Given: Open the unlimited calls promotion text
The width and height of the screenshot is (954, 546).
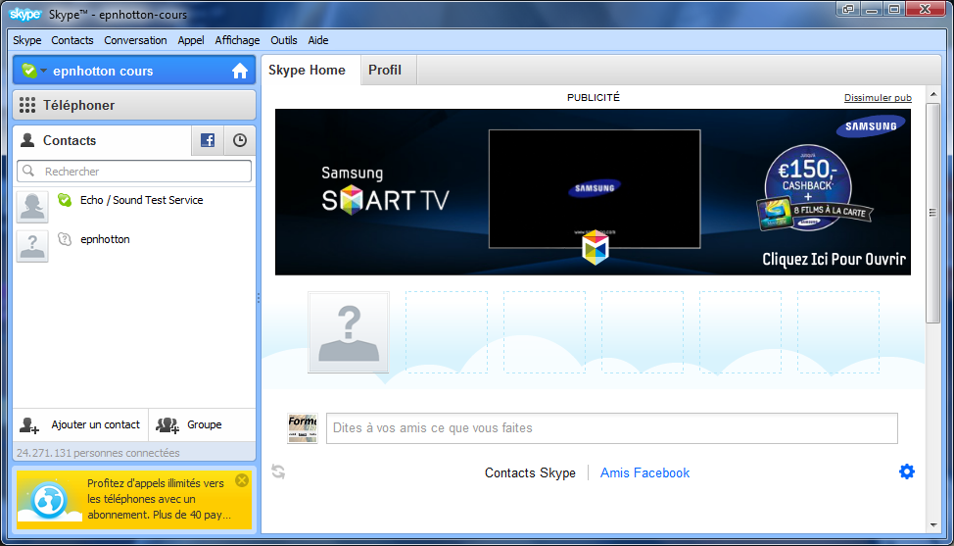Looking at the screenshot, I should point(159,499).
